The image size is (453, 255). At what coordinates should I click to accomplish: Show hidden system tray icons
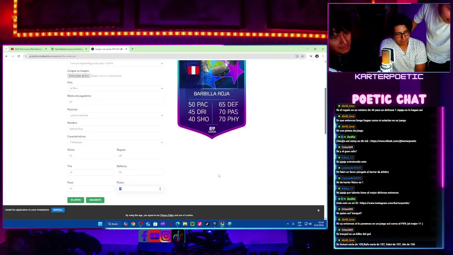(287, 224)
